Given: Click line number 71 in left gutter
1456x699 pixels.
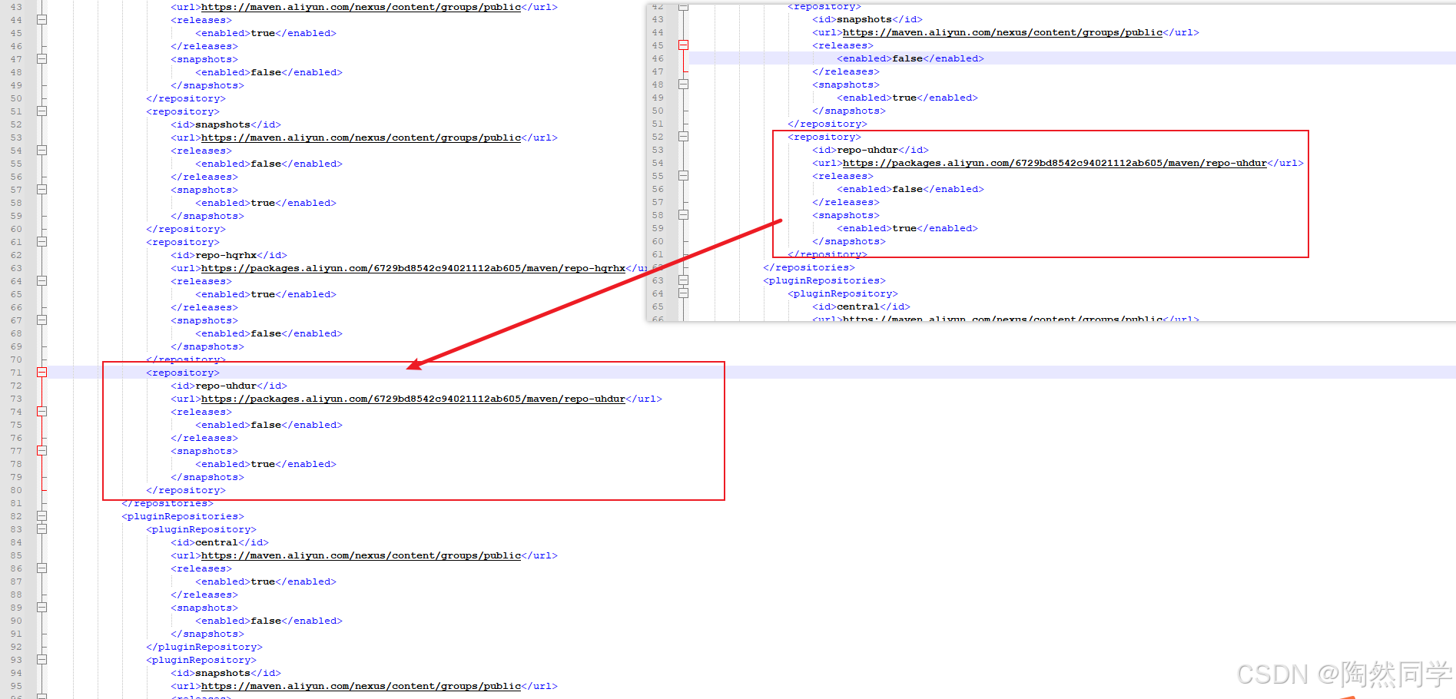Looking at the screenshot, I should [x=16, y=373].
